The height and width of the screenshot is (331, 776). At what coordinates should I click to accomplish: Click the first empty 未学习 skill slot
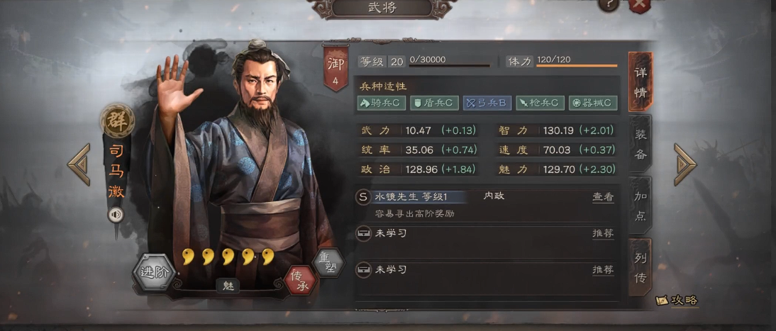click(487, 233)
